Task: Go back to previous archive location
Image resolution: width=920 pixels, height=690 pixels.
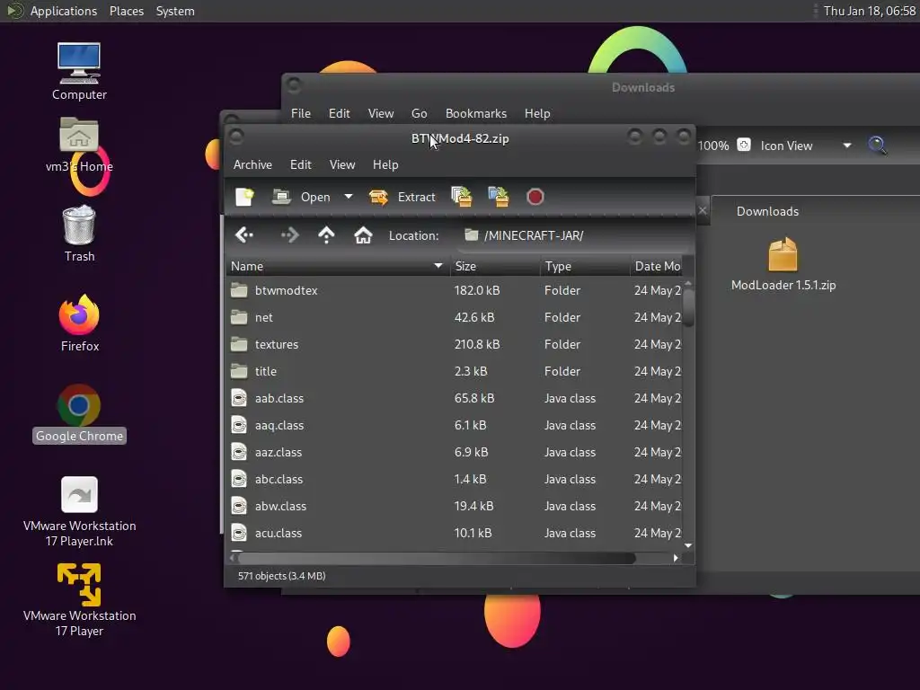Action: (244, 235)
